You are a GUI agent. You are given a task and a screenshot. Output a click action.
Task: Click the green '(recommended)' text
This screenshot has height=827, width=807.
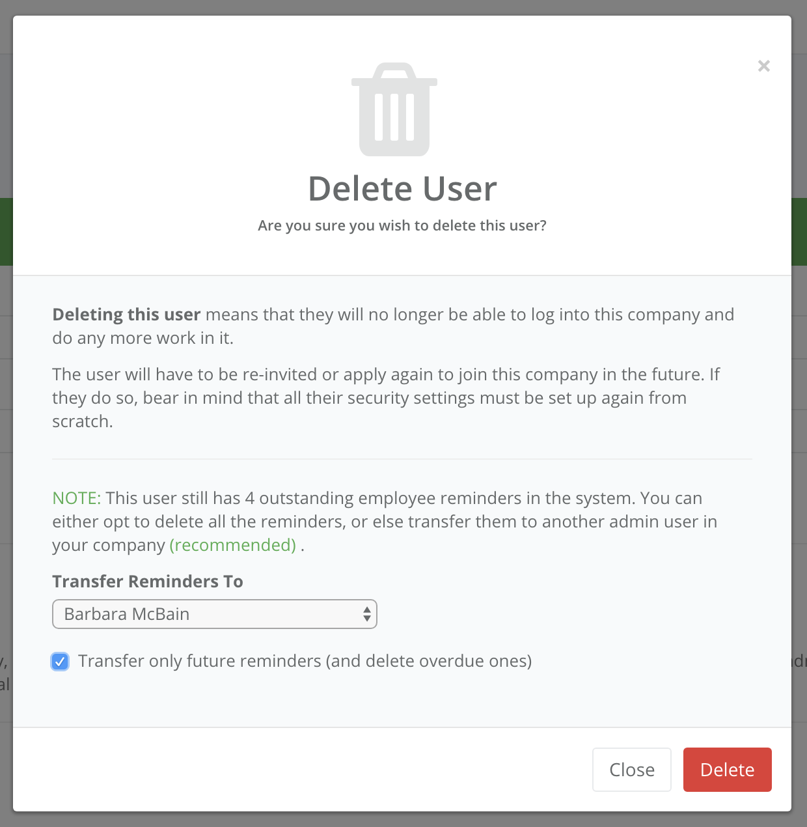coord(233,545)
